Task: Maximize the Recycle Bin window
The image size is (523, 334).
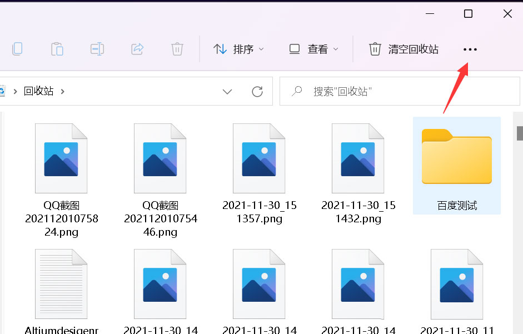Action: pyautogui.click(x=469, y=14)
